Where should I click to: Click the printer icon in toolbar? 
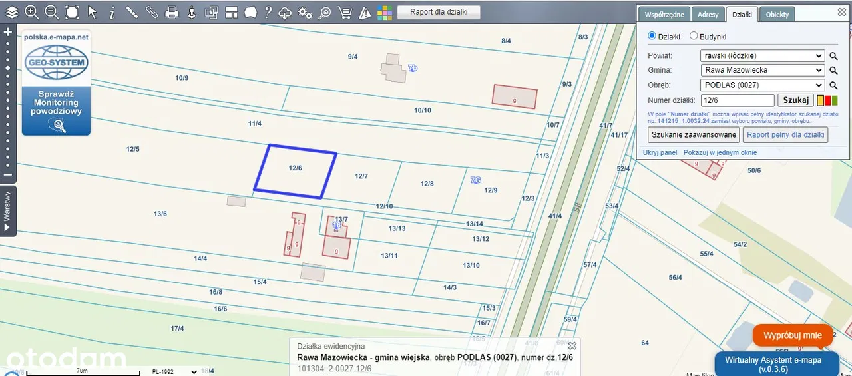tap(172, 12)
